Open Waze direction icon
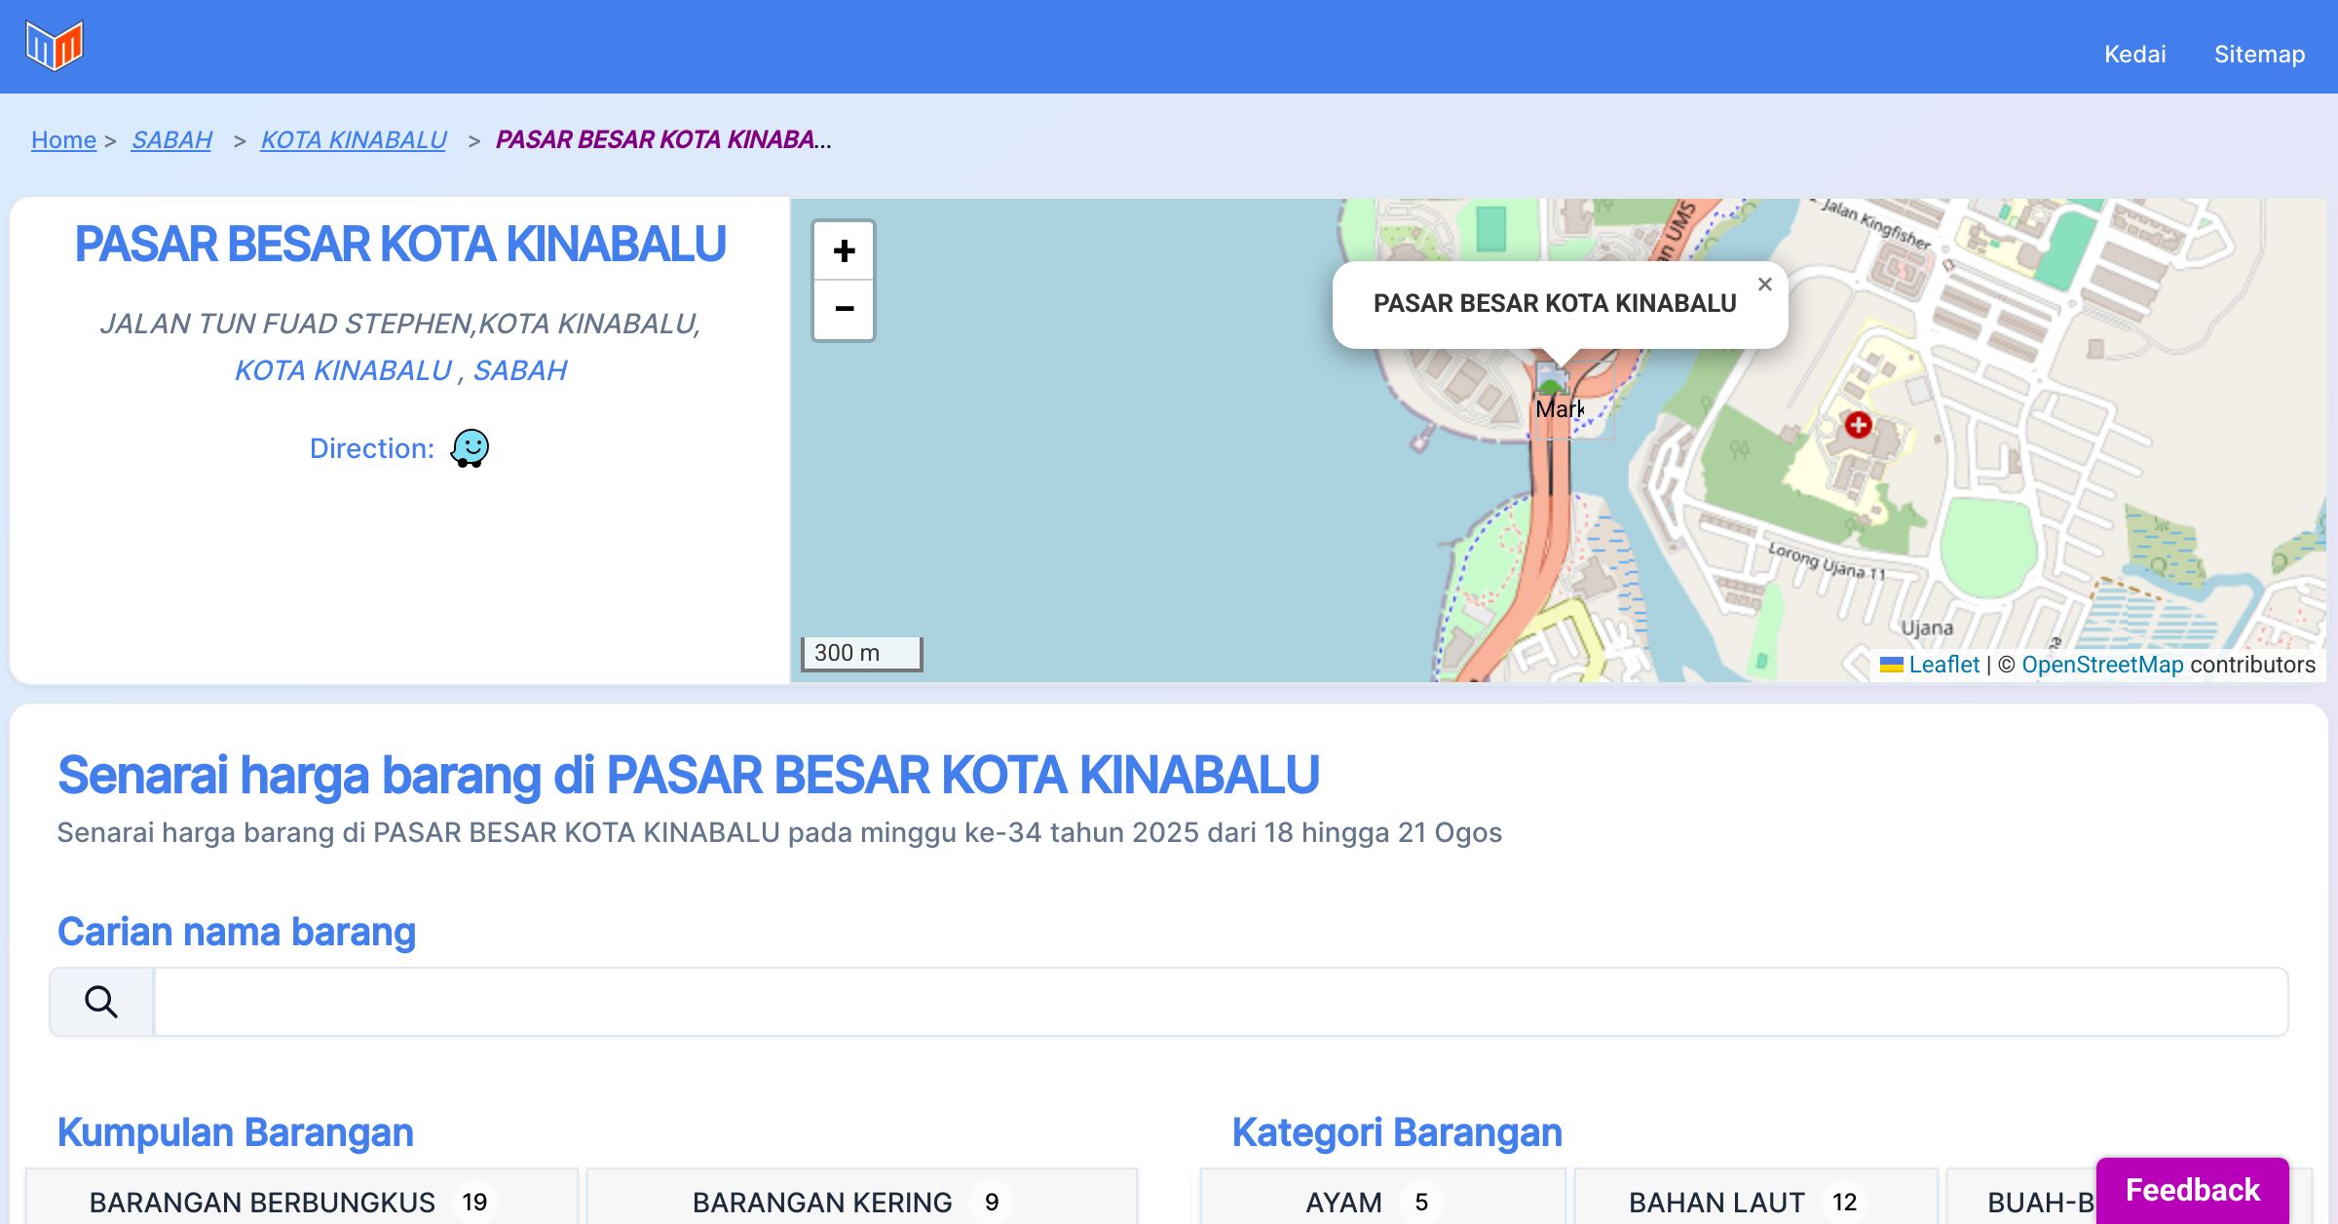Image resolution: width=2338 pixels, height=1224 pixels. (x=470, y=448)
